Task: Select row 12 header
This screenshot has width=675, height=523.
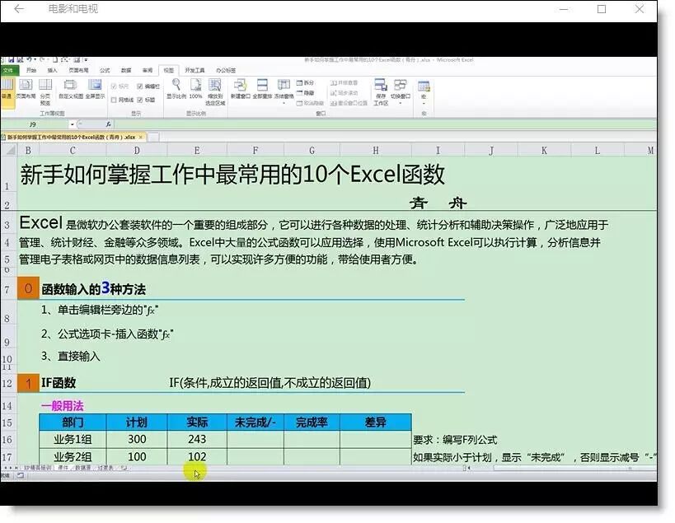Action: pos(7,383)
